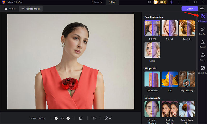Click the Export button

coord(190,9)
